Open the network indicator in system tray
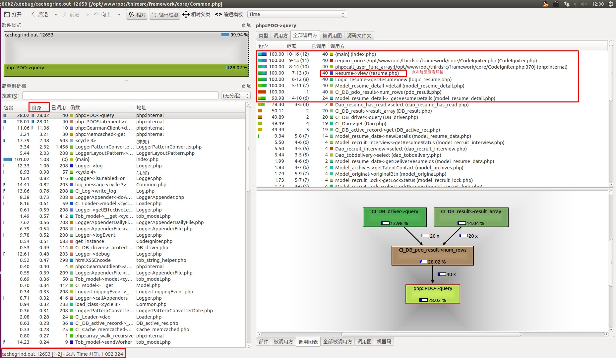 click(x=566, y=4)
